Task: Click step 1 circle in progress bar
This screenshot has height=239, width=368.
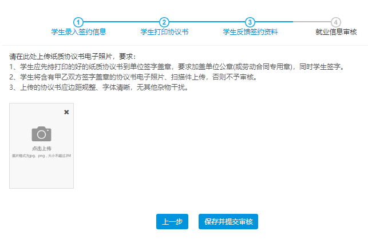Action: [x=78, y=22]
